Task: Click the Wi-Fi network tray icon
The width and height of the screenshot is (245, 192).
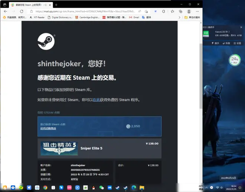Action: (x=218, y=188)
